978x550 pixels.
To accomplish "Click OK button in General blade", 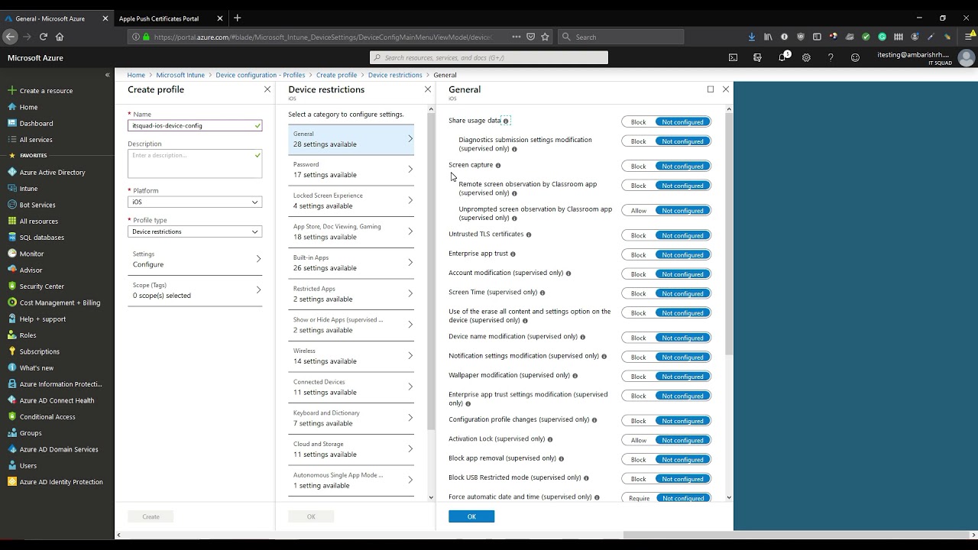I will [x=471, y=516].
